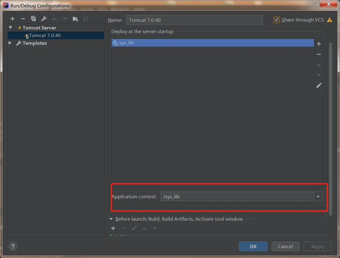Viewport: 340px width, 258px height.
Task: Click the IntelliJ icon in title bar
Action: (6, 5)
